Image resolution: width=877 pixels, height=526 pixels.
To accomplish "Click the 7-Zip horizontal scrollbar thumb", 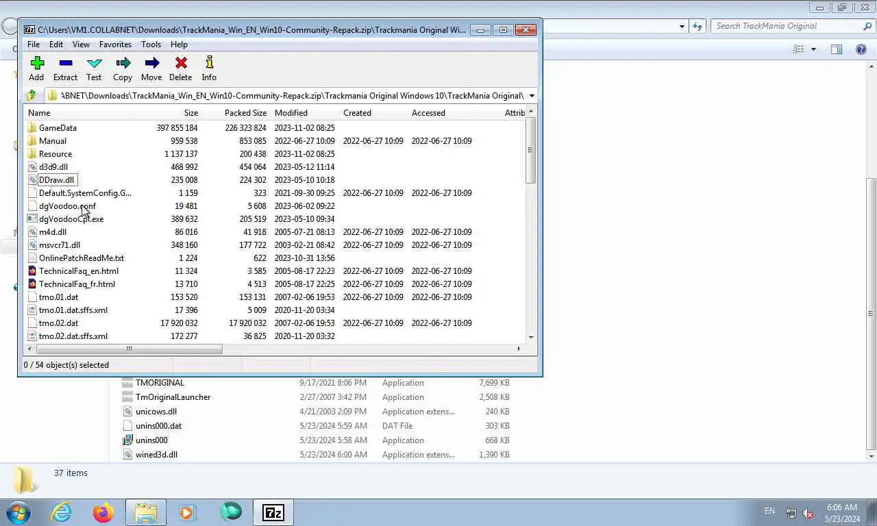I will pos(128,349).
